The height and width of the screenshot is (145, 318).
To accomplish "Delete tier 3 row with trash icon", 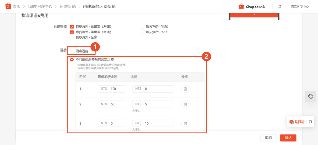I will tap(185, 123).
